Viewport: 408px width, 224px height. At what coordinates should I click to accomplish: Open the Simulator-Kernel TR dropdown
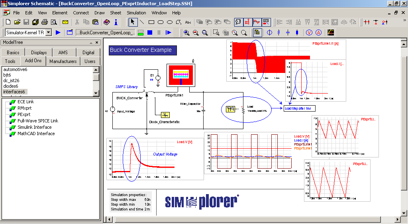pyautogui.click(x=49, y=33)
